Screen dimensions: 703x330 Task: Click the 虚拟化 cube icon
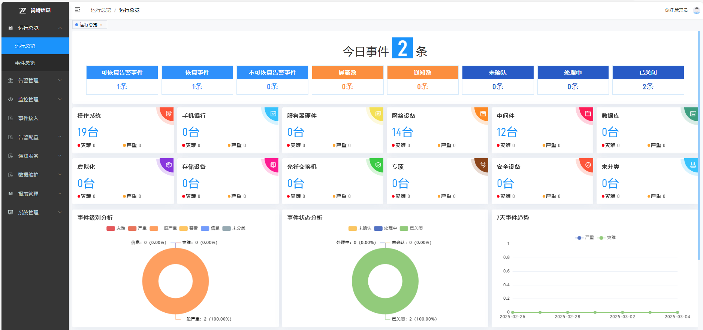point(169,165)
